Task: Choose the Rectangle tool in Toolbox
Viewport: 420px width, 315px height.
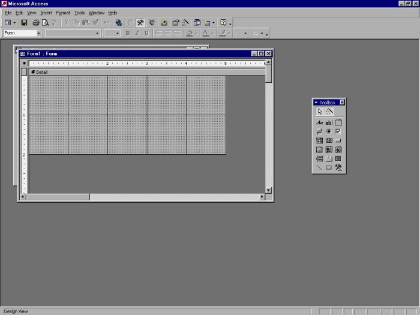Action: [x=329, y=168]
